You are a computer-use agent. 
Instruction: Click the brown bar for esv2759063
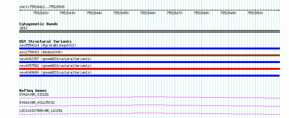tap(149, 55)
